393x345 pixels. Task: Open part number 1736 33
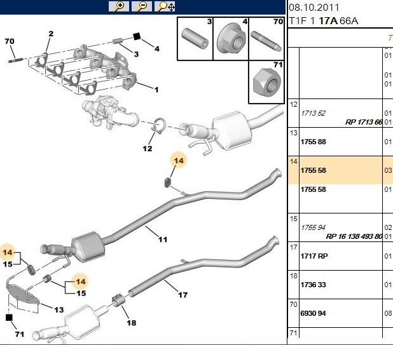[314, 285]
